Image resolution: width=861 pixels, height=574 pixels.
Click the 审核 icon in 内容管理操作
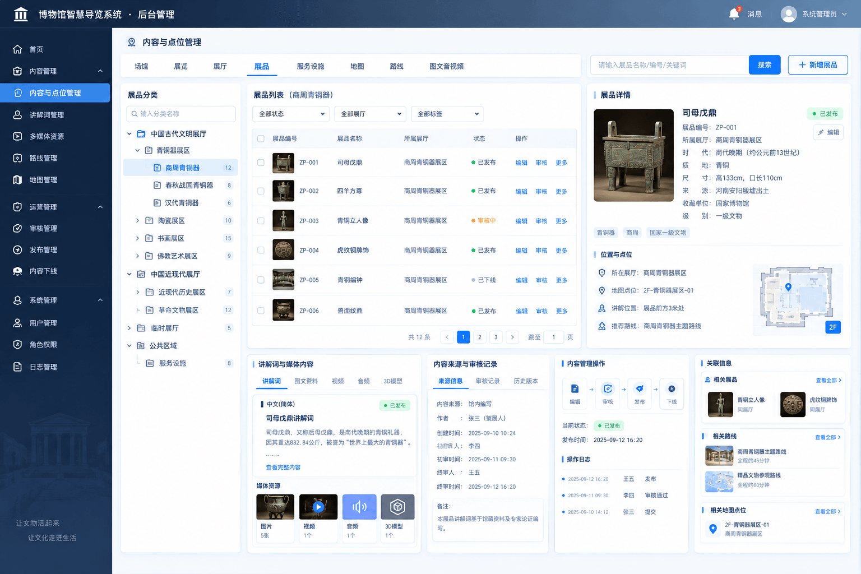point(608,389)
